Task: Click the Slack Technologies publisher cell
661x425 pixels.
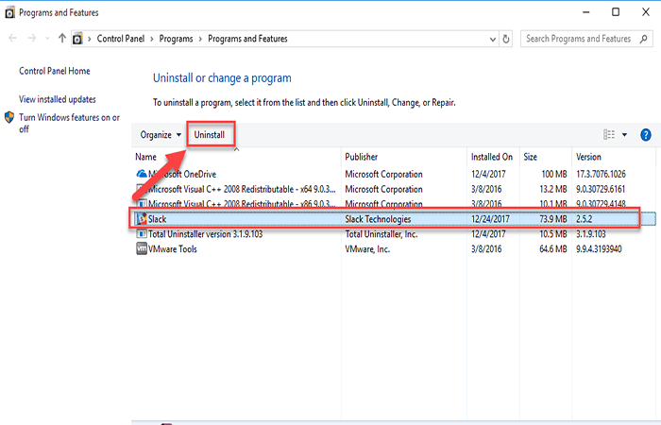Action: pyautogui.click(x=378, y=219)
